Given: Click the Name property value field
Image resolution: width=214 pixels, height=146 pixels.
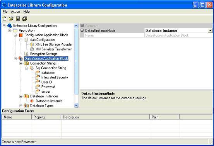Looking at the screenshot, I should pos(178,35).
